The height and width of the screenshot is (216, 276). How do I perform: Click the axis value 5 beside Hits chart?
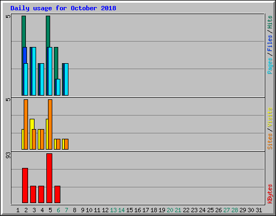click(x=8, y=16)
